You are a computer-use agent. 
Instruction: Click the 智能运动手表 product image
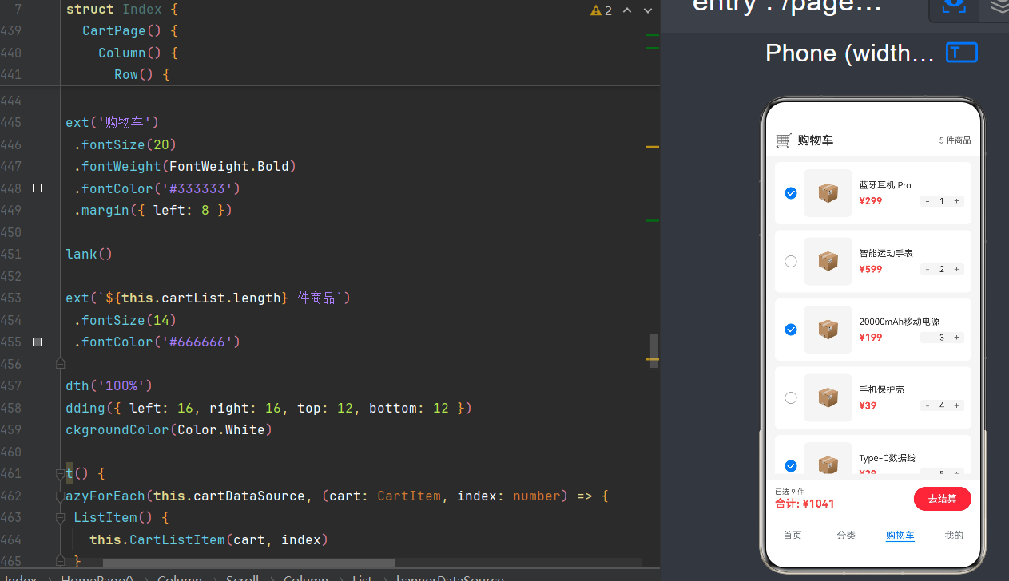tap(828, 261)
